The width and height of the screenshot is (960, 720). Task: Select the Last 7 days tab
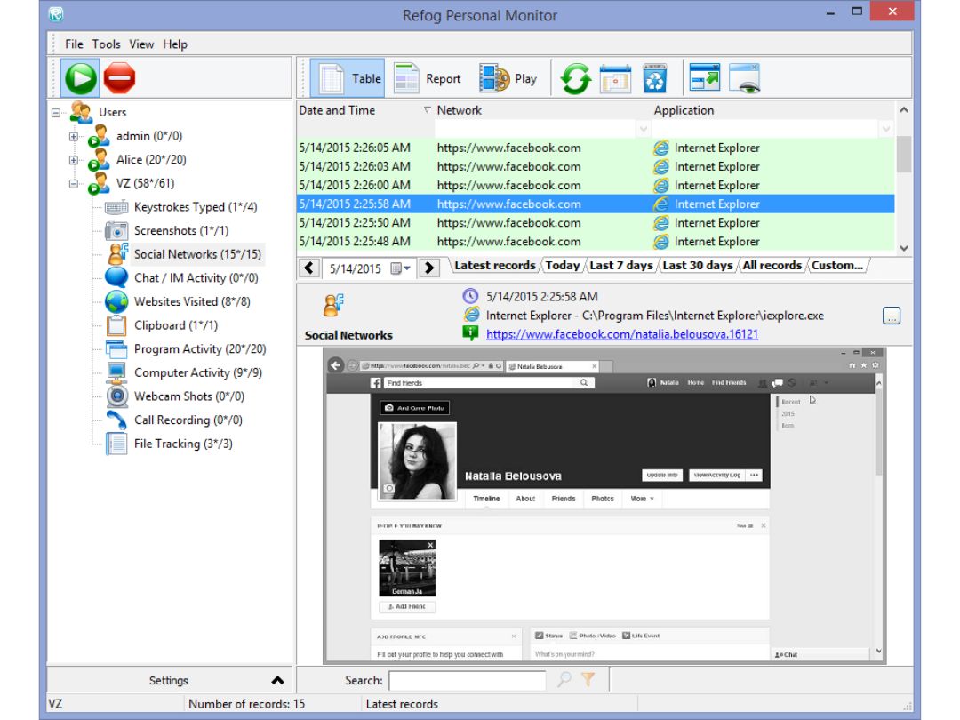pyautogui.click(x=620, y=265)
